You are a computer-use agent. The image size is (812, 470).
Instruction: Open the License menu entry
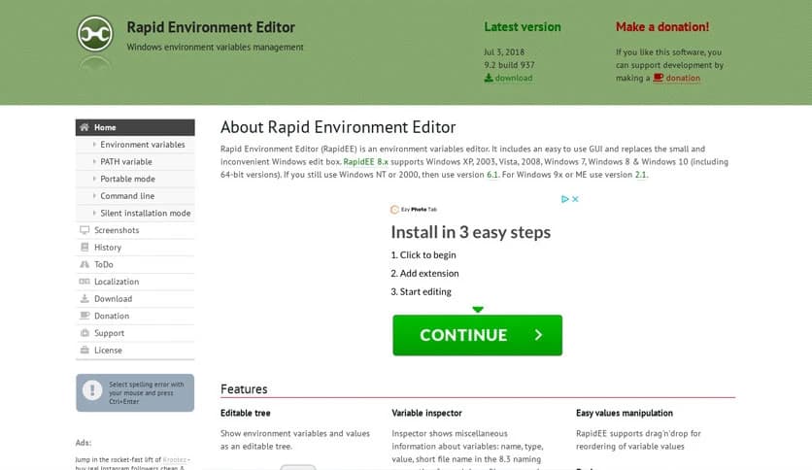click(x=135, y=350)
